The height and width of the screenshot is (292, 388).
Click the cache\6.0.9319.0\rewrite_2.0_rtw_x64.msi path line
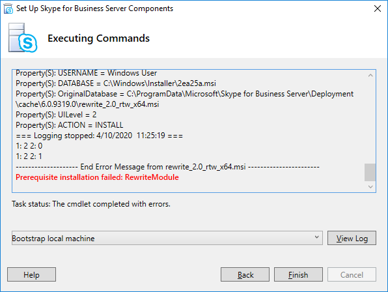(87, 104)
